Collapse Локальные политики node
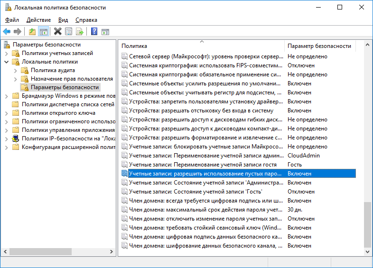 coord(7,62)
